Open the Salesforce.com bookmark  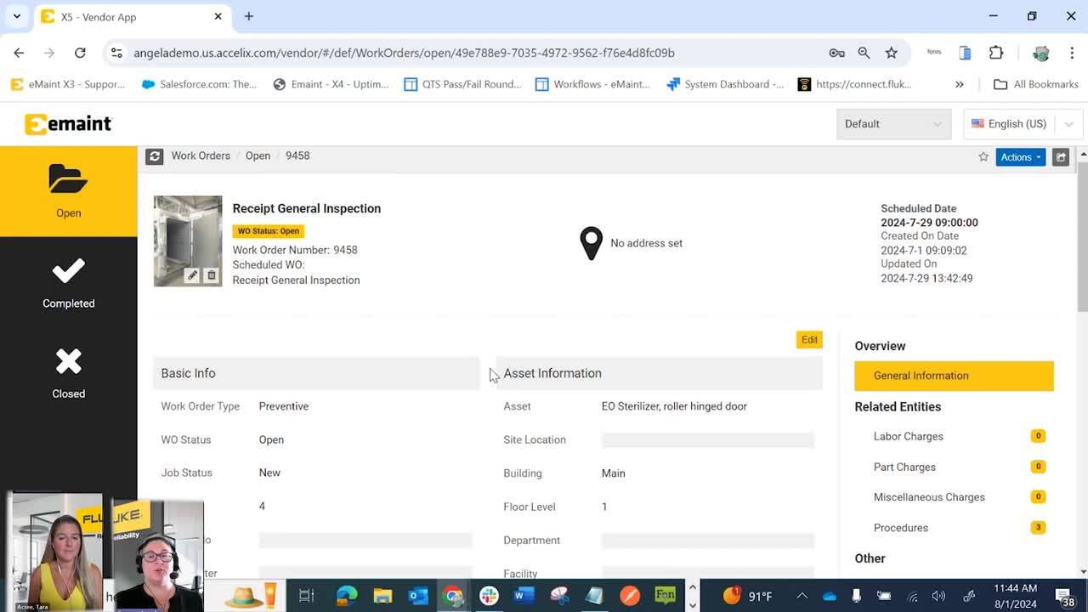[199, 84]
